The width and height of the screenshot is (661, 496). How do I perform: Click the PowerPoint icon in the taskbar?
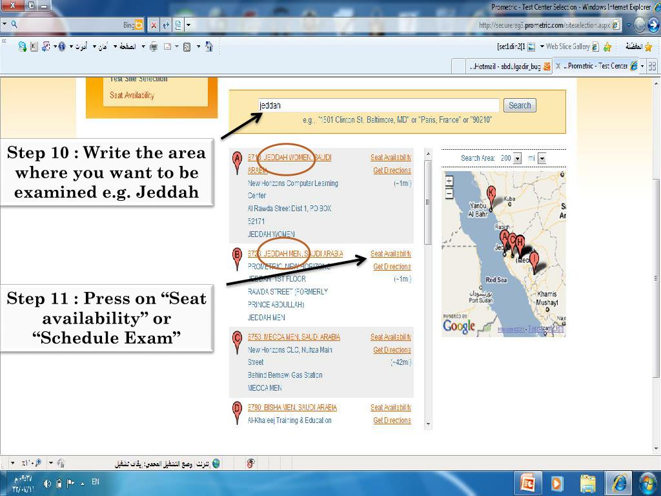click(x=527, y=483)
